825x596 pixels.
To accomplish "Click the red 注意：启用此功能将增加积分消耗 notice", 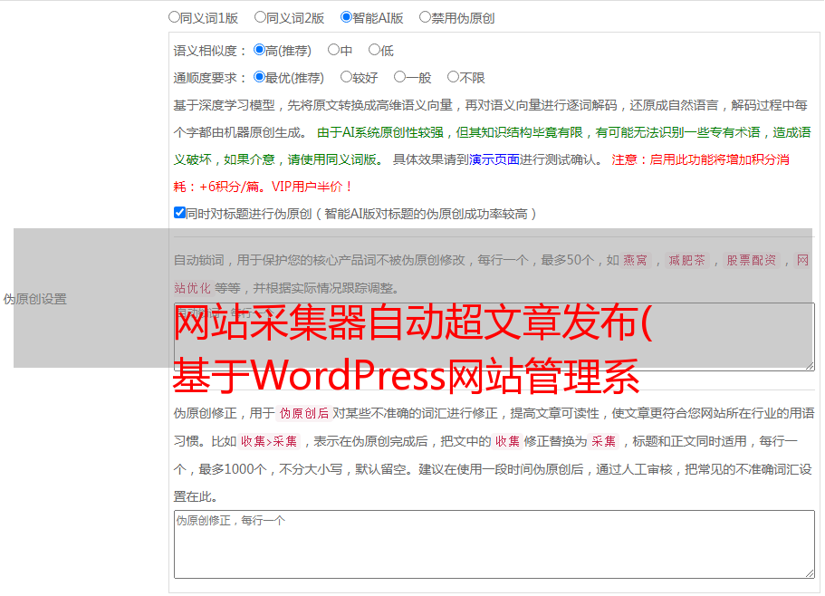I will (482, 173).
